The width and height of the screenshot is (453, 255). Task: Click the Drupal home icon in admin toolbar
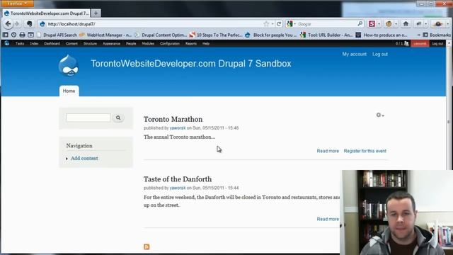tap(6, 43)
